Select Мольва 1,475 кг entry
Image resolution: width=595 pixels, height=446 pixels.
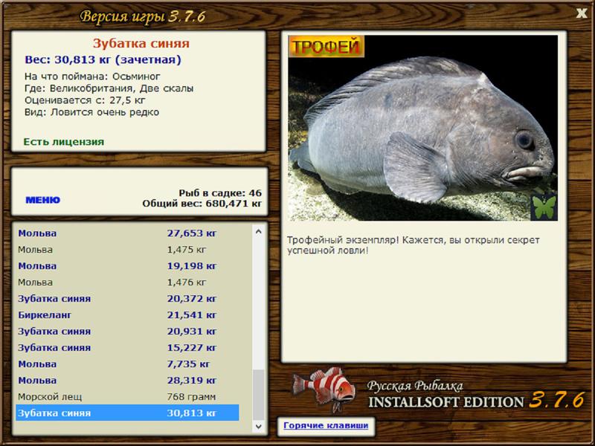(x=127, y=250)
